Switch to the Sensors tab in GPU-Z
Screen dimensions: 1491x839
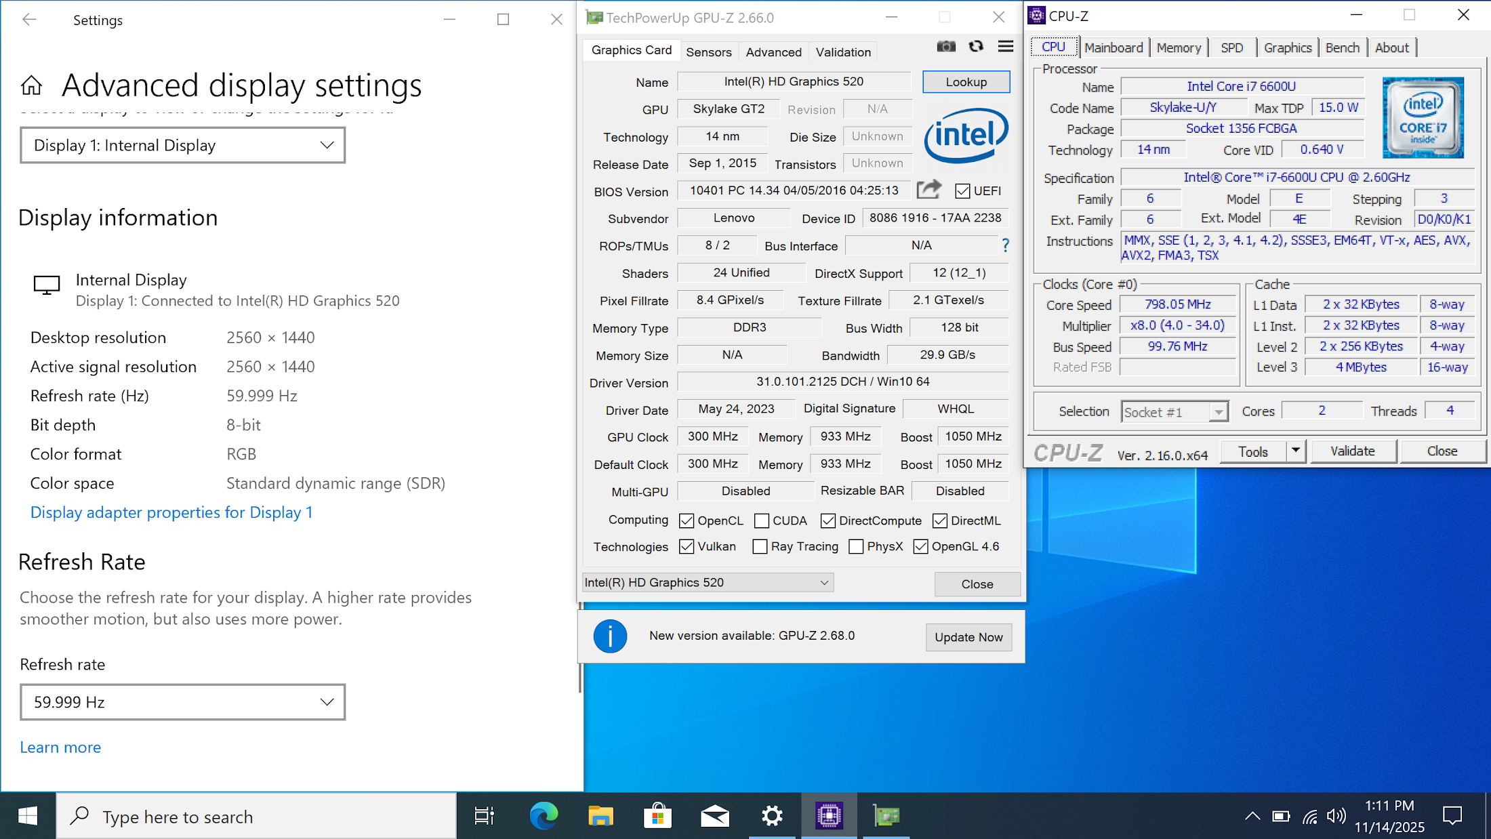point(708,52)
